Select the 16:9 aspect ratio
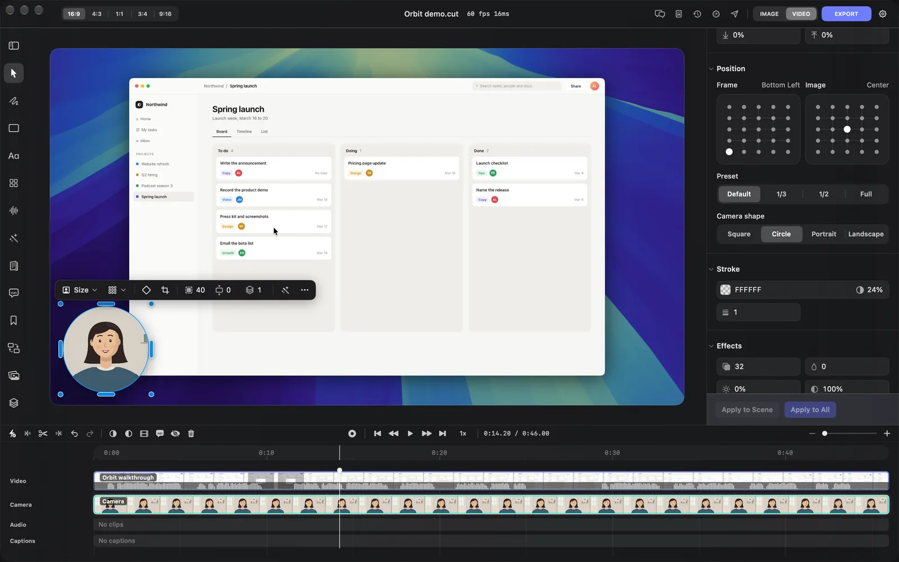The image size is (899, 562). point(74,14)
